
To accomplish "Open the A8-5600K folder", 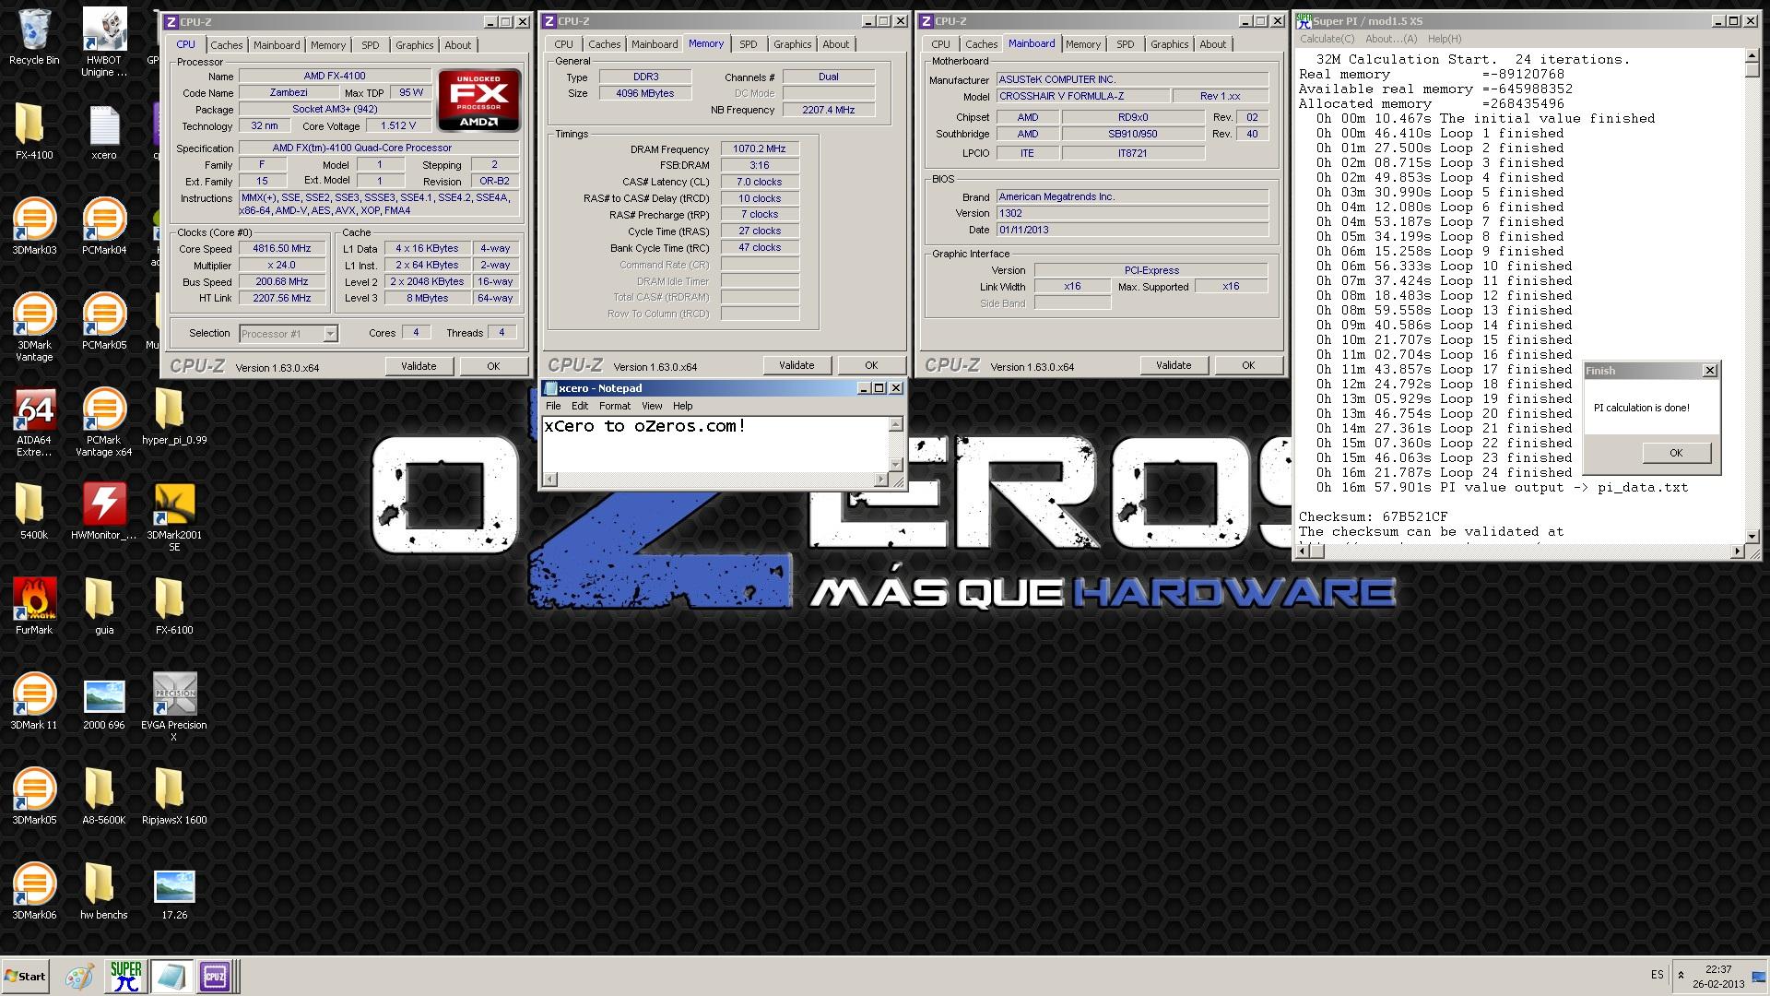I will 104,797.
